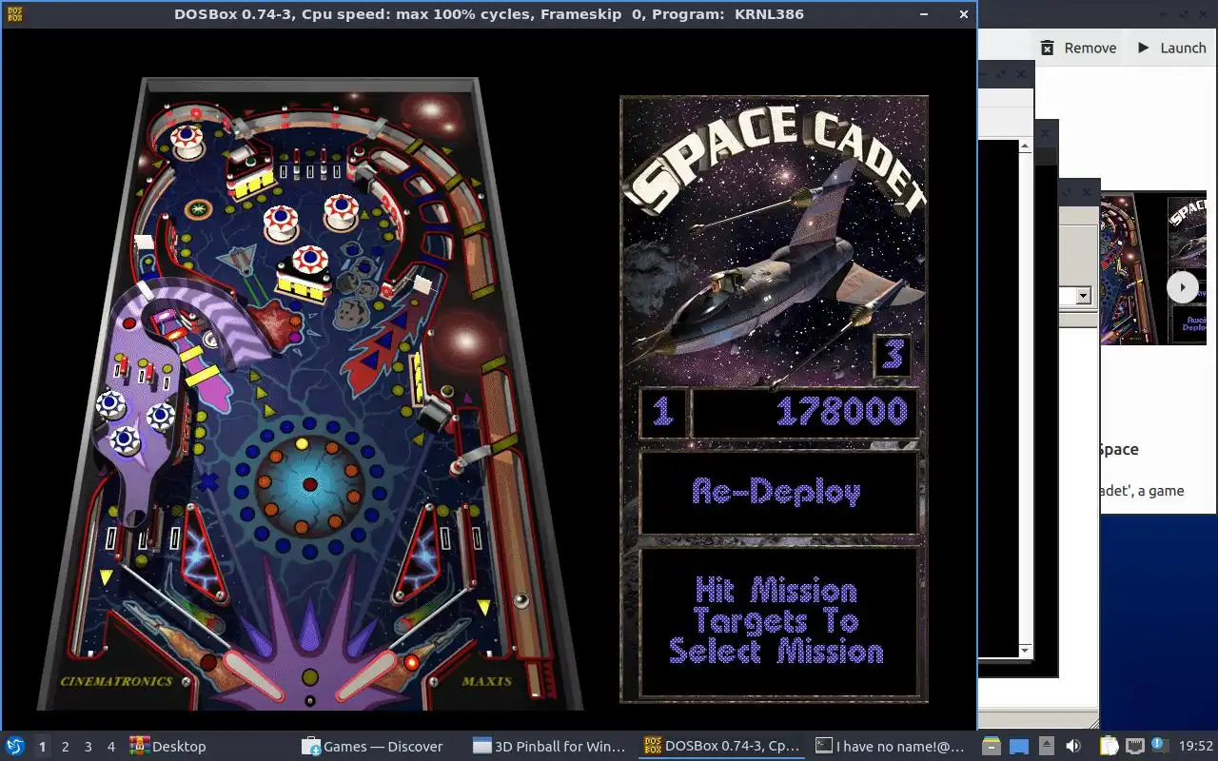
Task: Click the clock showing 19:52
Action: point(1196,747)
